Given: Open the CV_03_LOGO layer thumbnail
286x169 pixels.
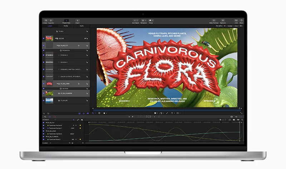Looking at the screenshot, I should tap(49, 84).
